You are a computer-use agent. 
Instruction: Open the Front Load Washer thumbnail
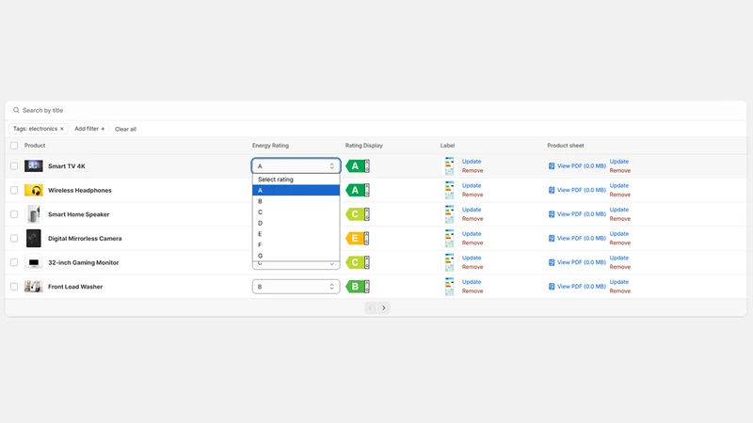[x=34, y=287]
